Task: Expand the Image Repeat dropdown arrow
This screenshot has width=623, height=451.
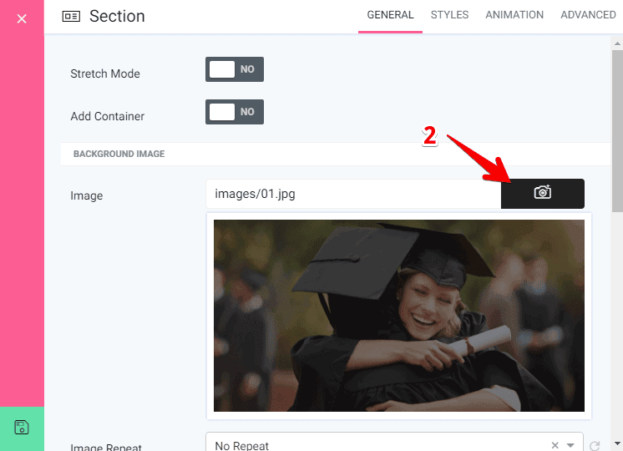Action: tap(571, 445)
